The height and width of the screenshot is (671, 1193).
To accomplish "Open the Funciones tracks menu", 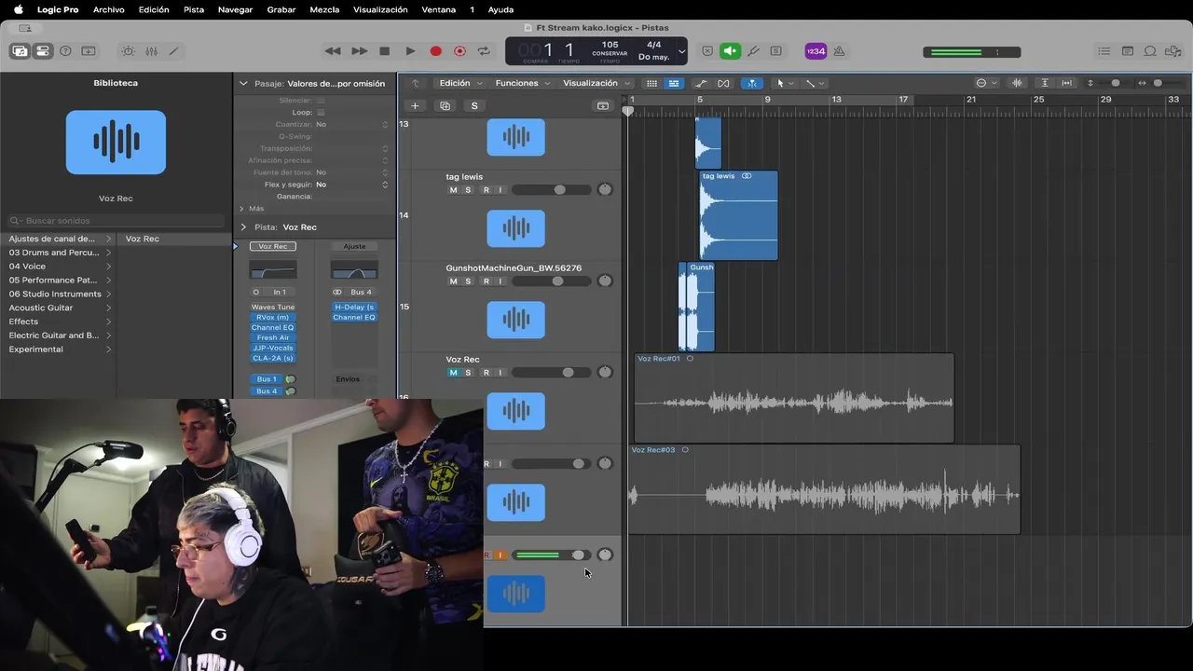I will 521,83.
